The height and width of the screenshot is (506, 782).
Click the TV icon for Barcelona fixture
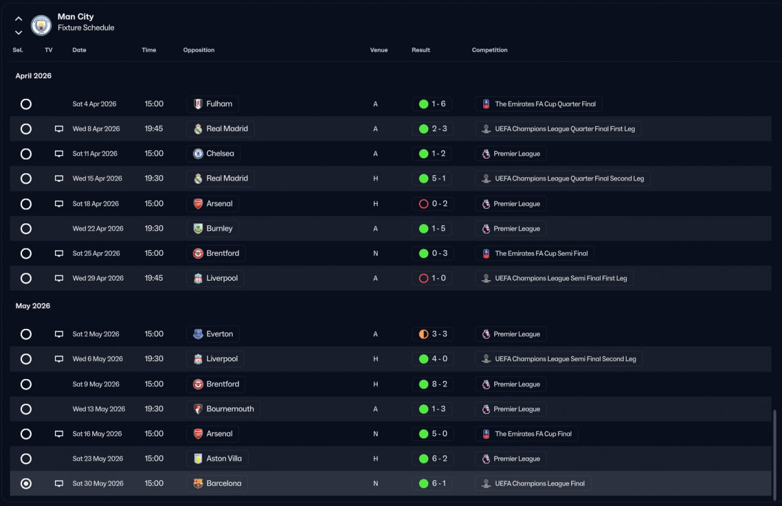tap(59, 483)
